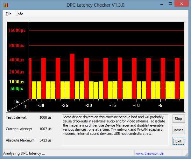Screen dimensions: 191x159
Task: Click the Absolute Maximum label
Action: (21, 140)
